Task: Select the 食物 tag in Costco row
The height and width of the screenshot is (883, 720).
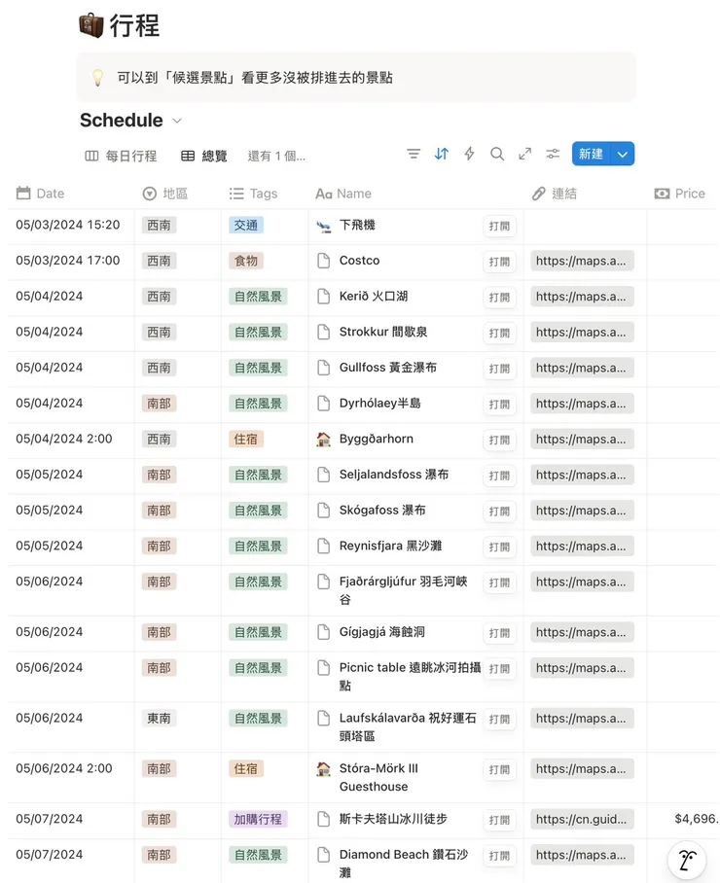Action: pos(245,261)
